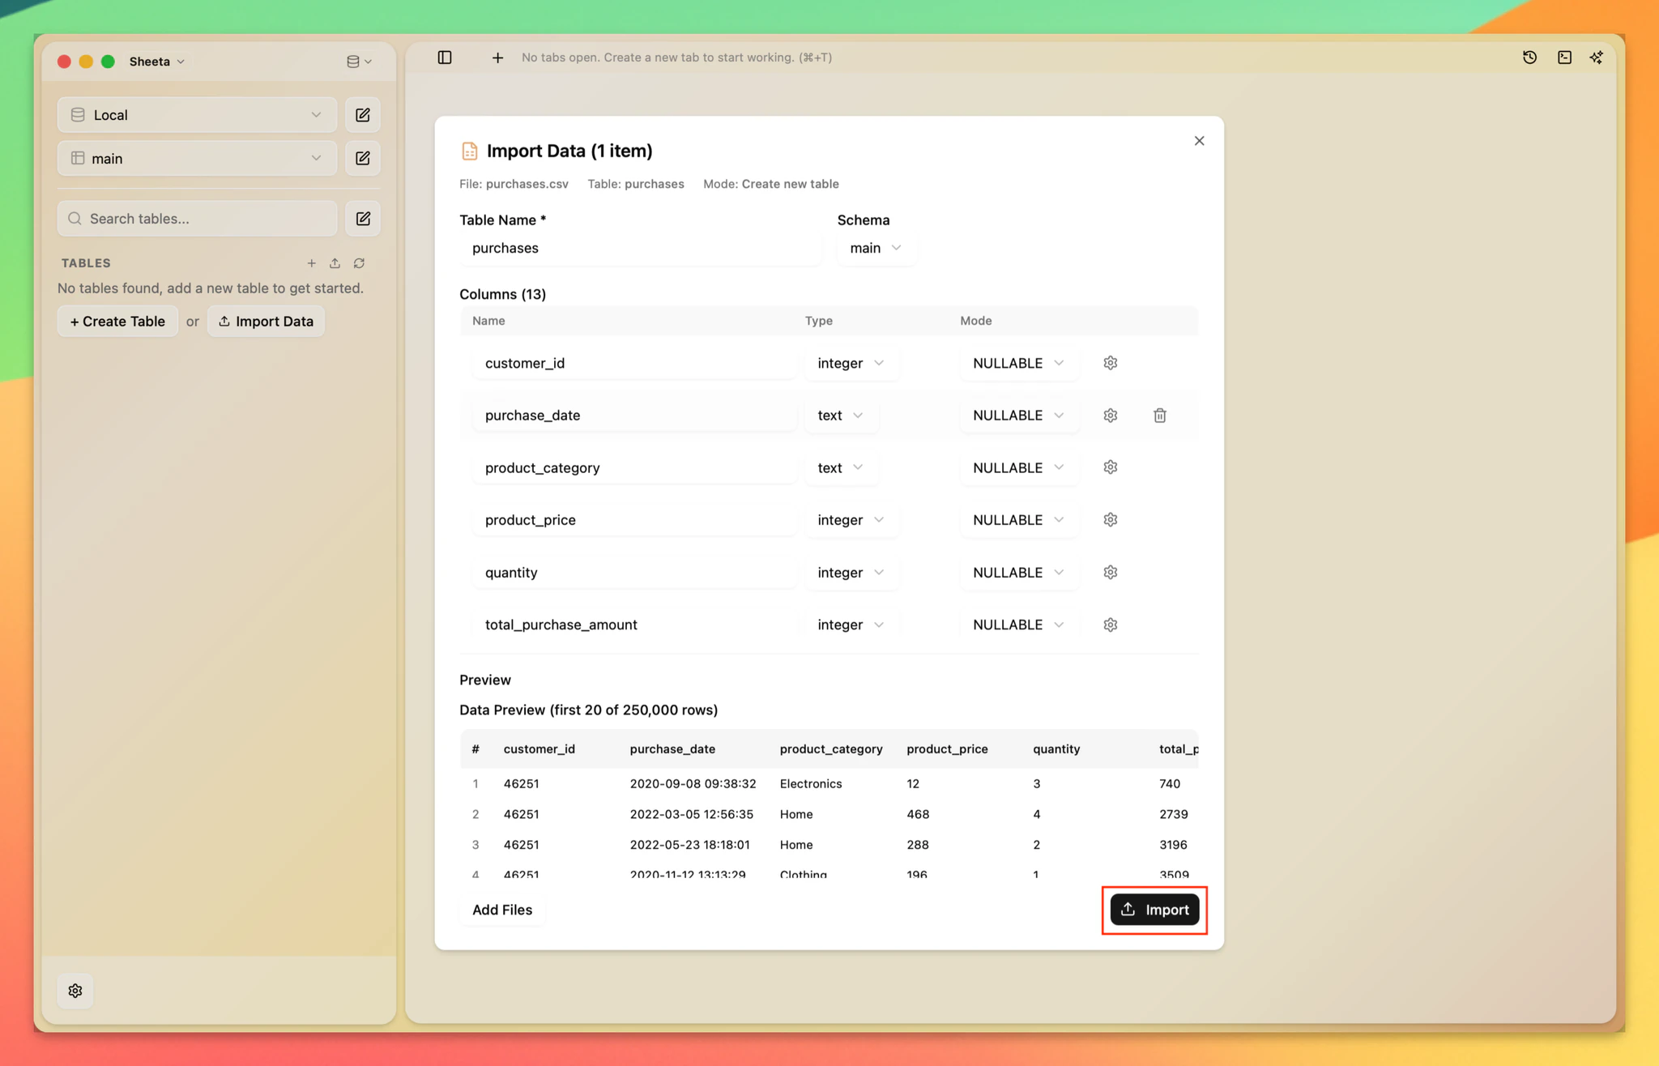Change total_purchase_amount mode dropdown
This screenshot has width=1659, height=1066.
1018,625
